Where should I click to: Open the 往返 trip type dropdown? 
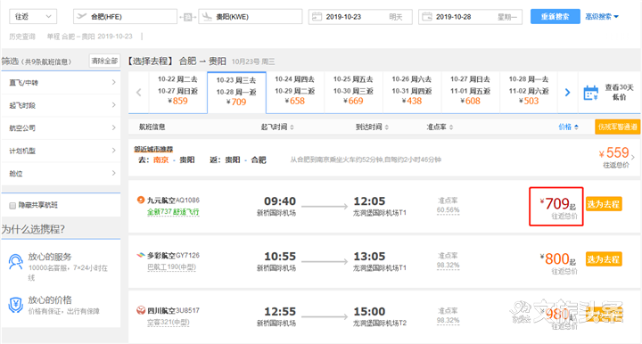coord(33,17)
